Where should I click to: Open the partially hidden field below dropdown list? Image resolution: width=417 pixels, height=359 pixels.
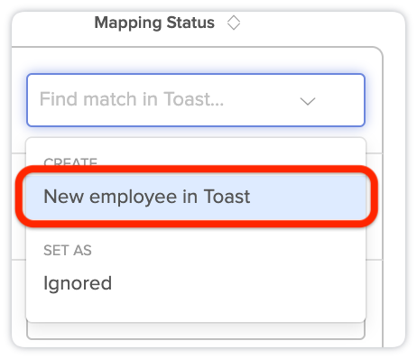(196, 331)
